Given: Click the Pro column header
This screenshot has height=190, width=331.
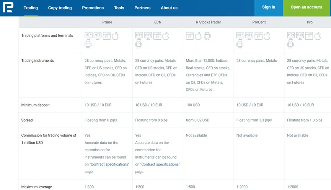Looking at the screenshot, I should coord(310,22).
